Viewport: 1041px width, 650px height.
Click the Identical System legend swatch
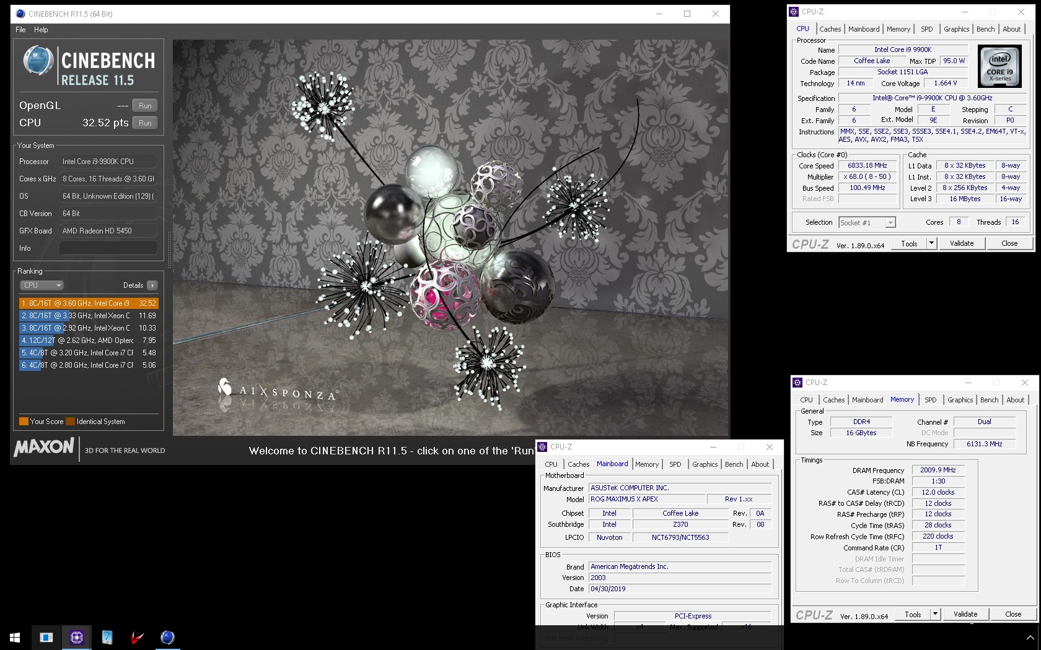71,422
